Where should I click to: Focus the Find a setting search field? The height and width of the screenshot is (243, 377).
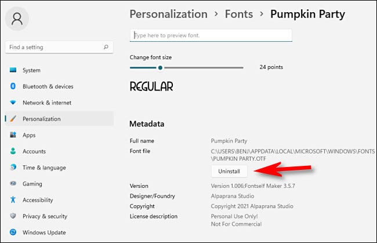click(x=52, y=47)
